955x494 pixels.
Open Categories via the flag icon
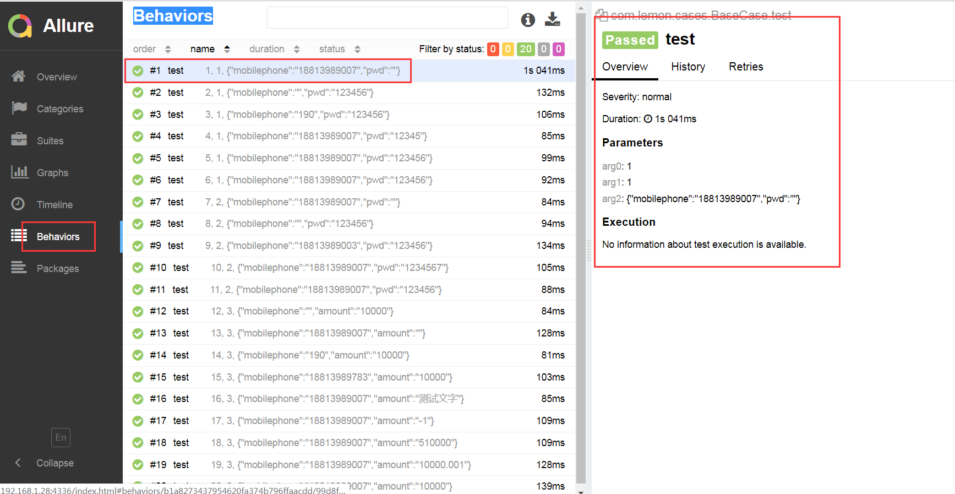pos(19,108)
